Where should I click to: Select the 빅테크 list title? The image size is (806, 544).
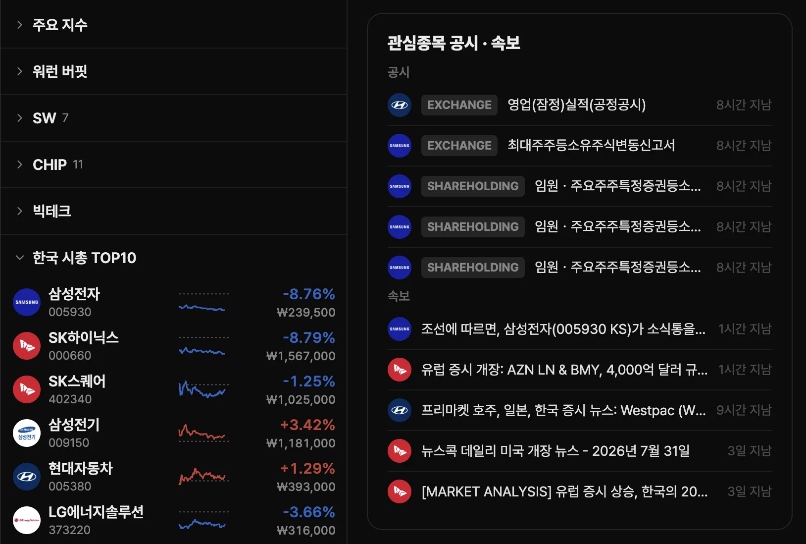tap(52, 211)
